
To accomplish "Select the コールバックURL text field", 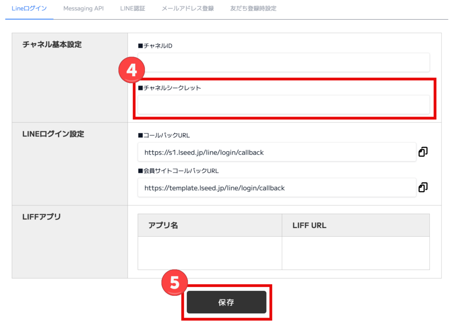I will point(277,152).
